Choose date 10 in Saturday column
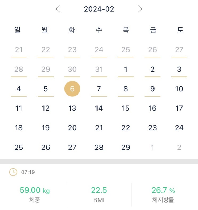The height and width of the screenshot is (210, 198). tap(179, 89)
